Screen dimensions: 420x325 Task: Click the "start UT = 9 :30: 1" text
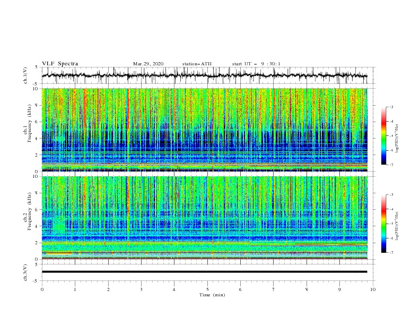coord(256,64)
